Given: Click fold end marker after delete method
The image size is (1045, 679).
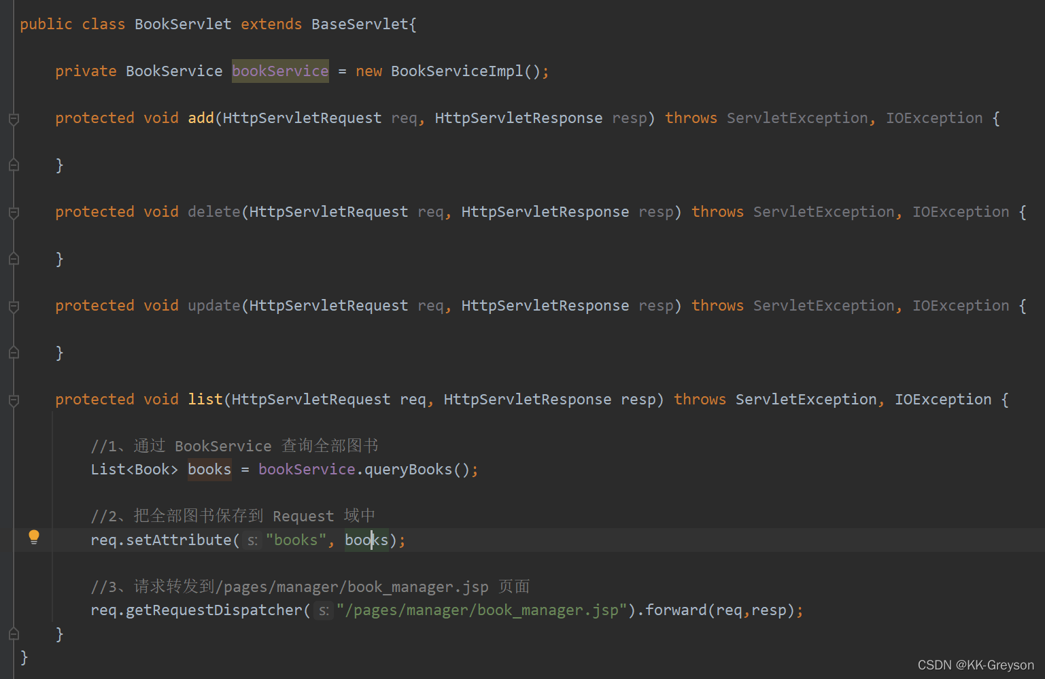Looking at the screenshot, I should (14, 258).
